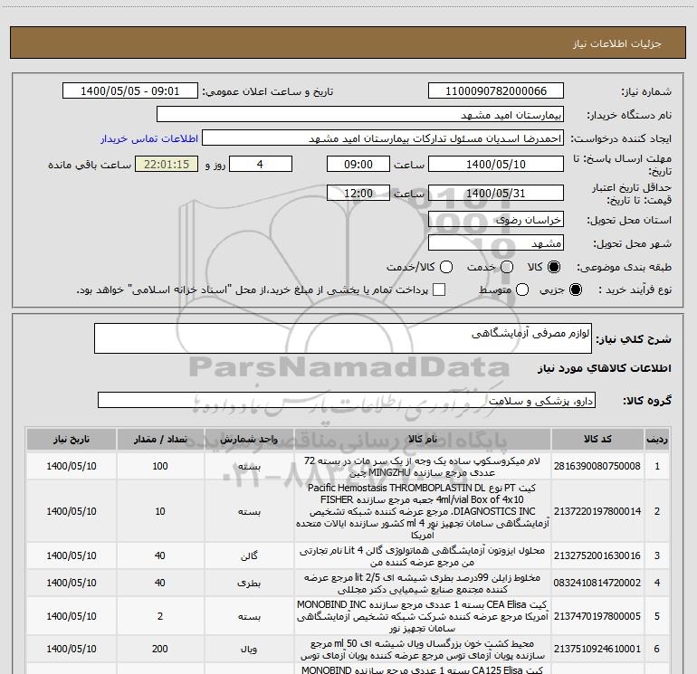Select product code 2816390080750008
The image size is (697, 674).
(x=597, y=466)
